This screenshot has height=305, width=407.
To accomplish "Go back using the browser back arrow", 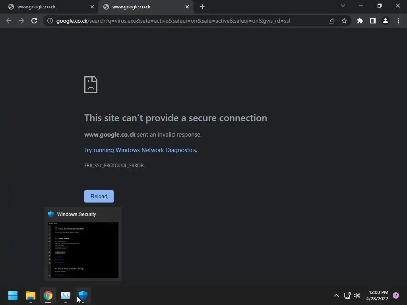I will coord(9,21).
